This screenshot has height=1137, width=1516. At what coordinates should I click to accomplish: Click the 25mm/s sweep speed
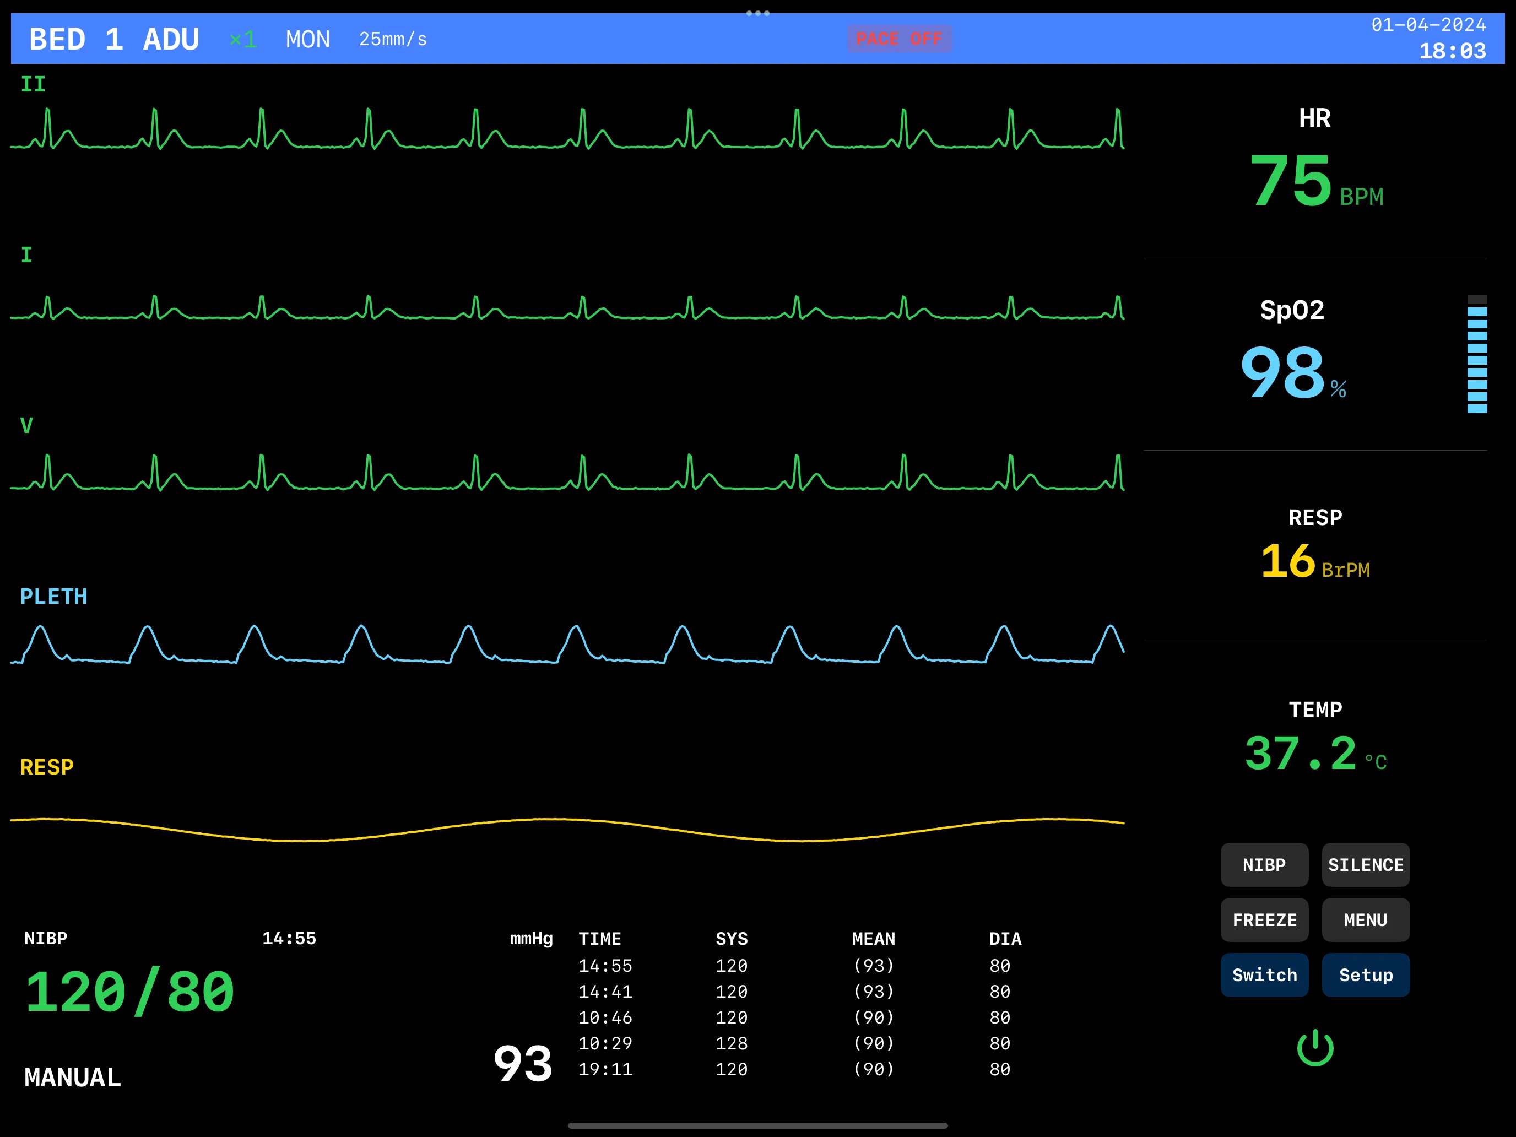393,40
